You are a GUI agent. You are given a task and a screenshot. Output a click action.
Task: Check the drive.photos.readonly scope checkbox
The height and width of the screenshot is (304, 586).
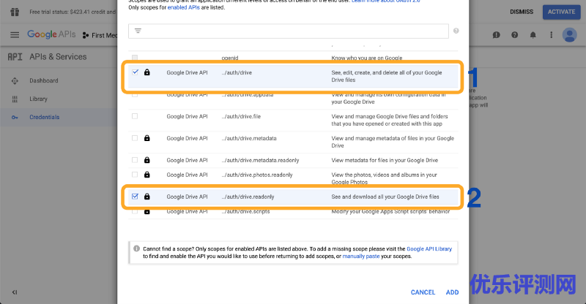coord(135,175)
